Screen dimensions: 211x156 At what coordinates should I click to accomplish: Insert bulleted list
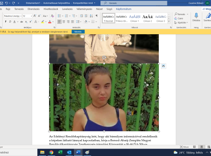point(59,16)
